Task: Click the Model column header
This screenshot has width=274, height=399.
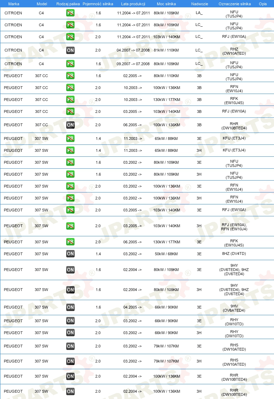Action: [42, 4]
